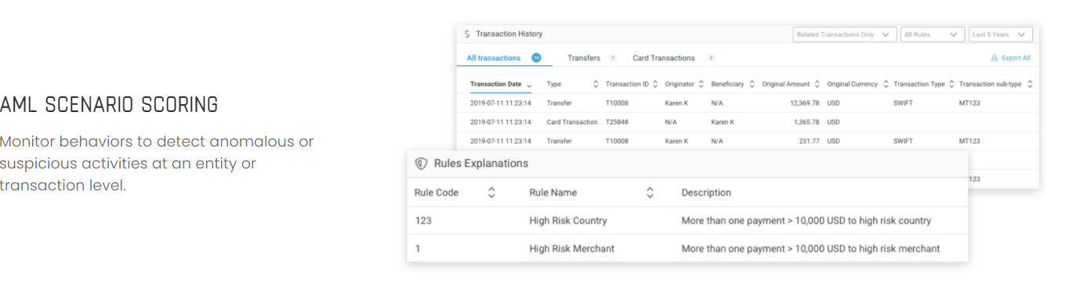The height and width of the screenshot is (282, 1080).
Task: Click the Rule Code header label
Action: click(x=437, y=193)
